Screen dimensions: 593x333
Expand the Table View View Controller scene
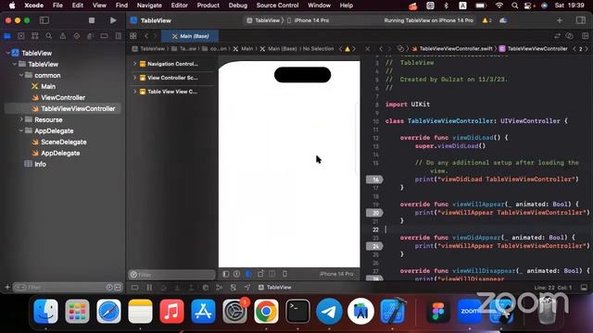click(134, 92)
